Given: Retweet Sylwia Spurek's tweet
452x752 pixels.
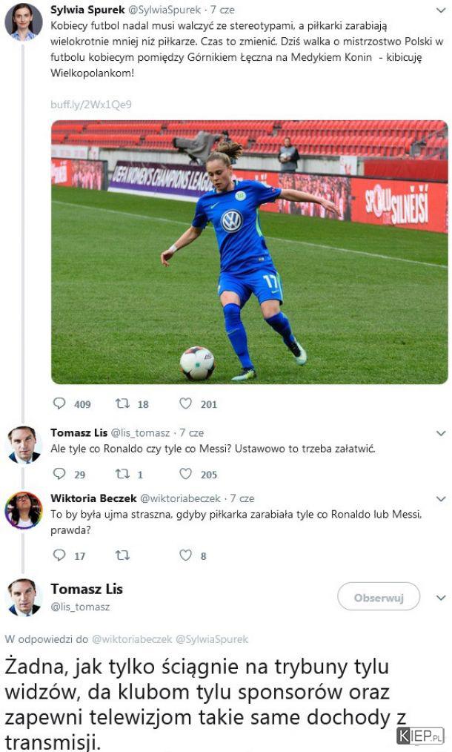Looking at the screenshot, I should click(x=123, y=403).
